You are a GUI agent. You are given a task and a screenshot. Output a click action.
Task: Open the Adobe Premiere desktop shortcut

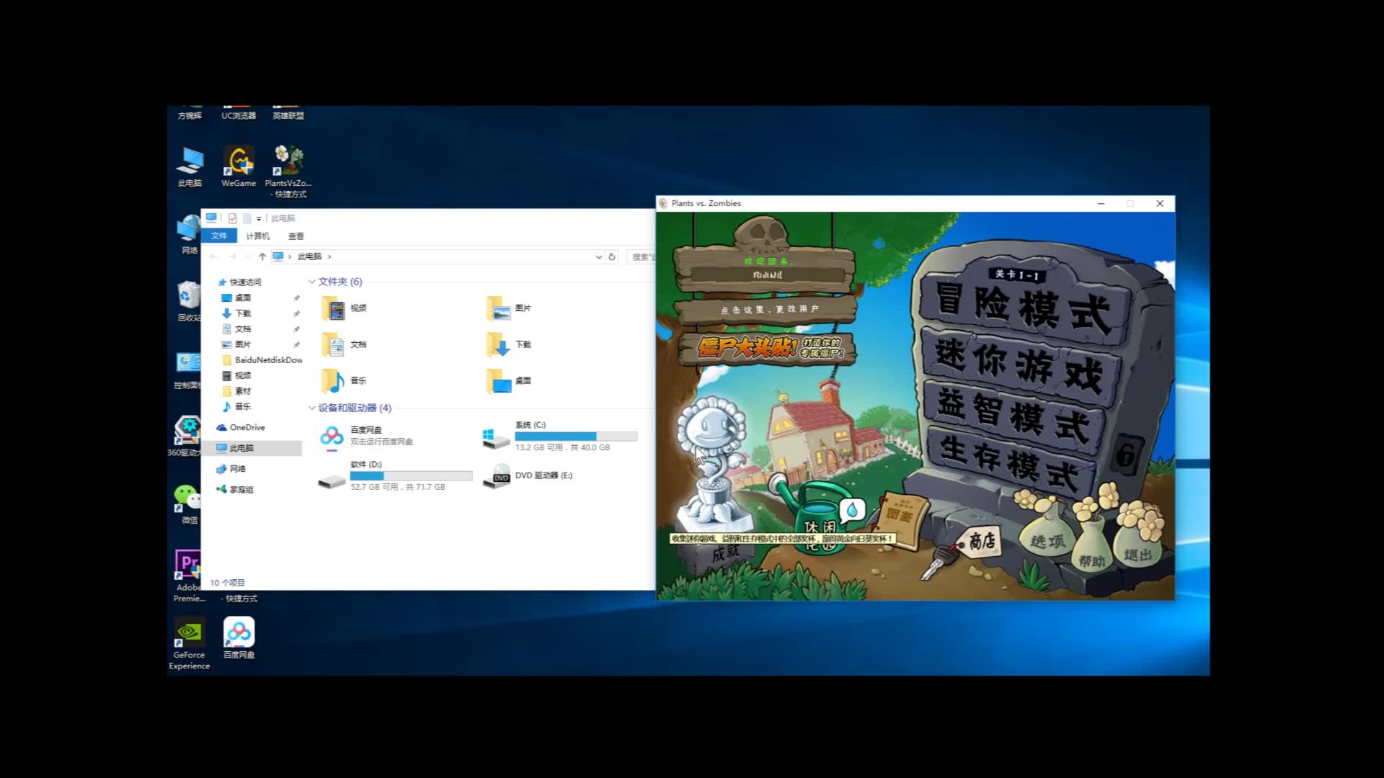[x=188, y=576]
